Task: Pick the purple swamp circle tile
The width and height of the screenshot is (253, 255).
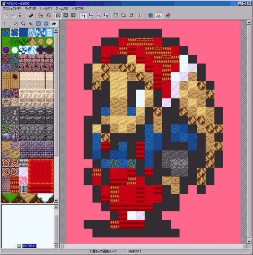Action: [6, 50]
